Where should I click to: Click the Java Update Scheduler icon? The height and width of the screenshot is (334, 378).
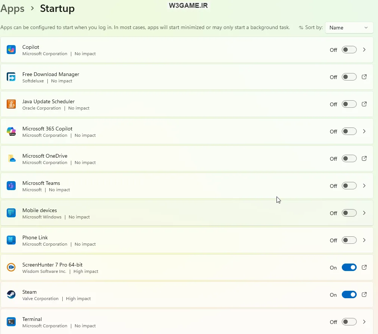tap(11, 104)
